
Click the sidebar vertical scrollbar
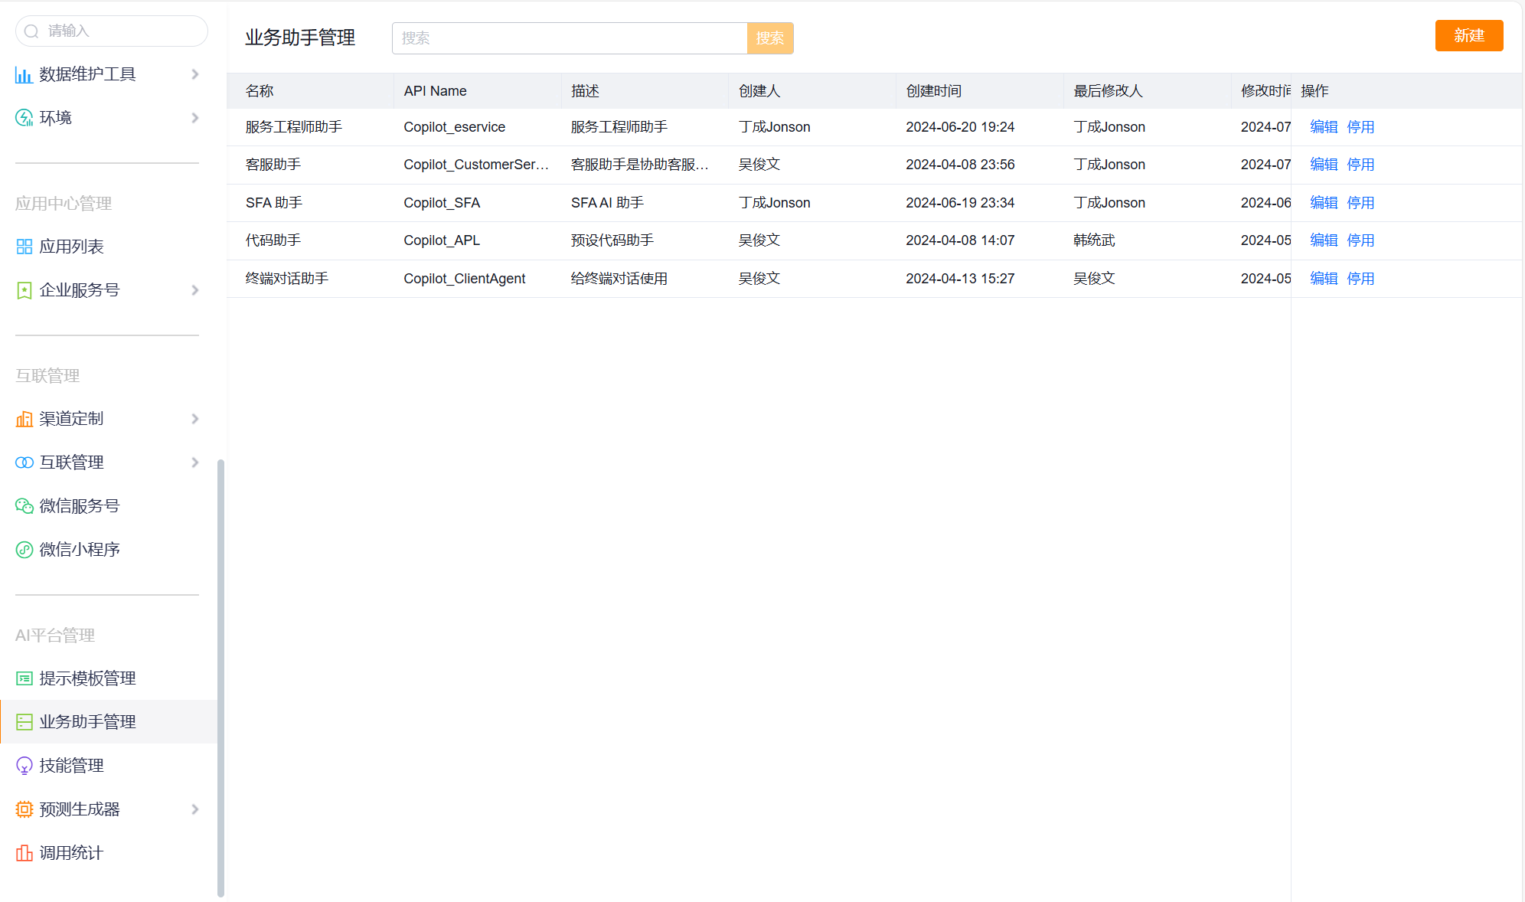[221, 678]
